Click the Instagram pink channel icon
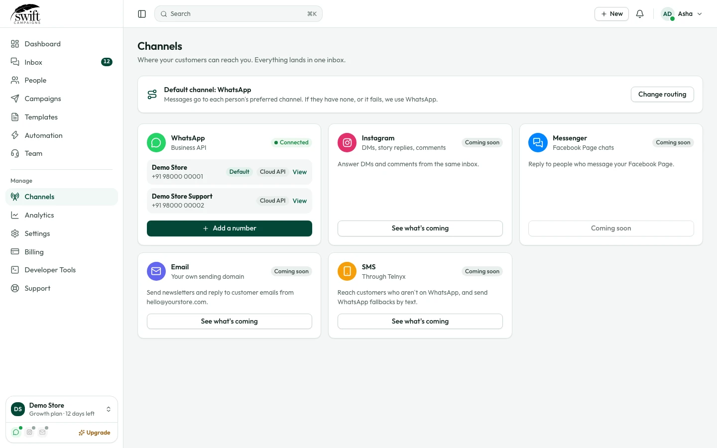 [347, 142]
